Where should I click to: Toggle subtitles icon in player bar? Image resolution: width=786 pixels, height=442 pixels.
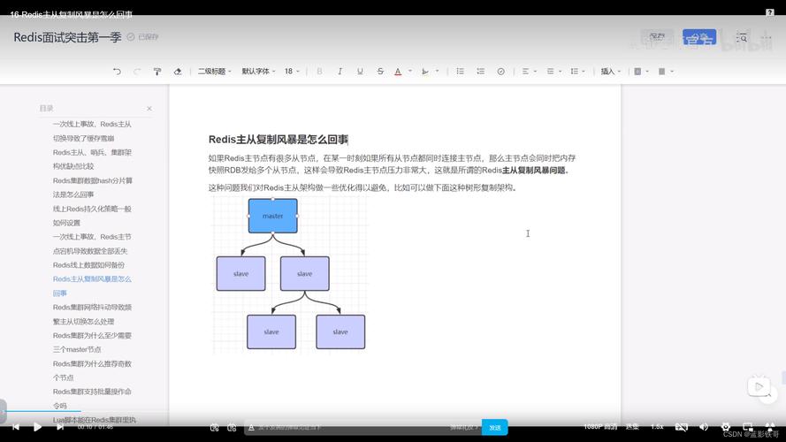[682, 427]
